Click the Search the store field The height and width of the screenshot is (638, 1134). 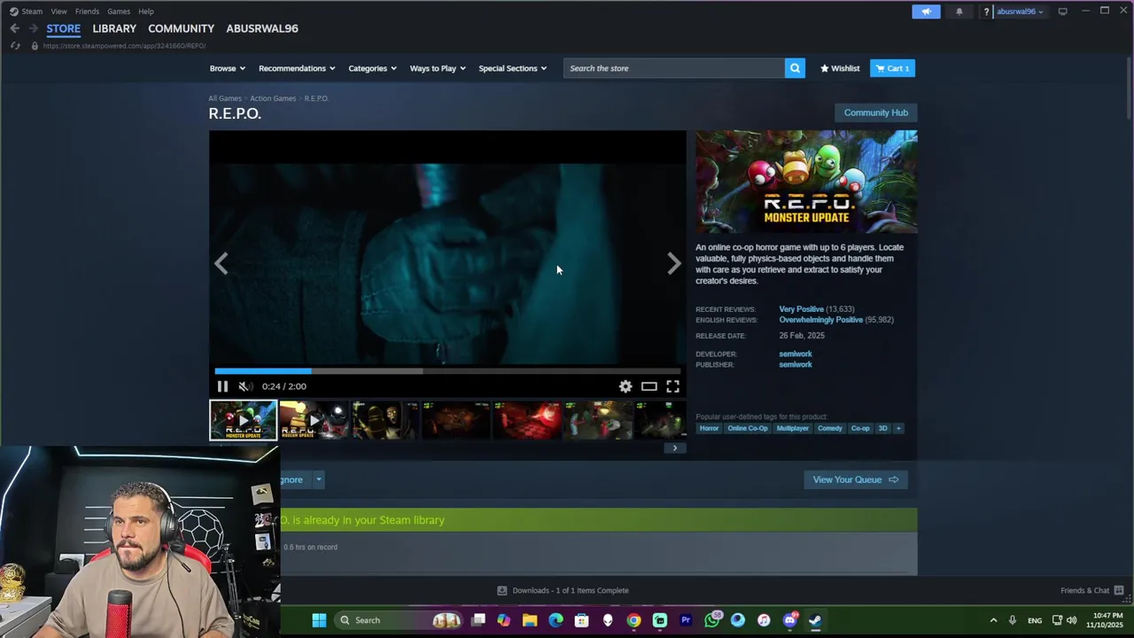point(673,68)
